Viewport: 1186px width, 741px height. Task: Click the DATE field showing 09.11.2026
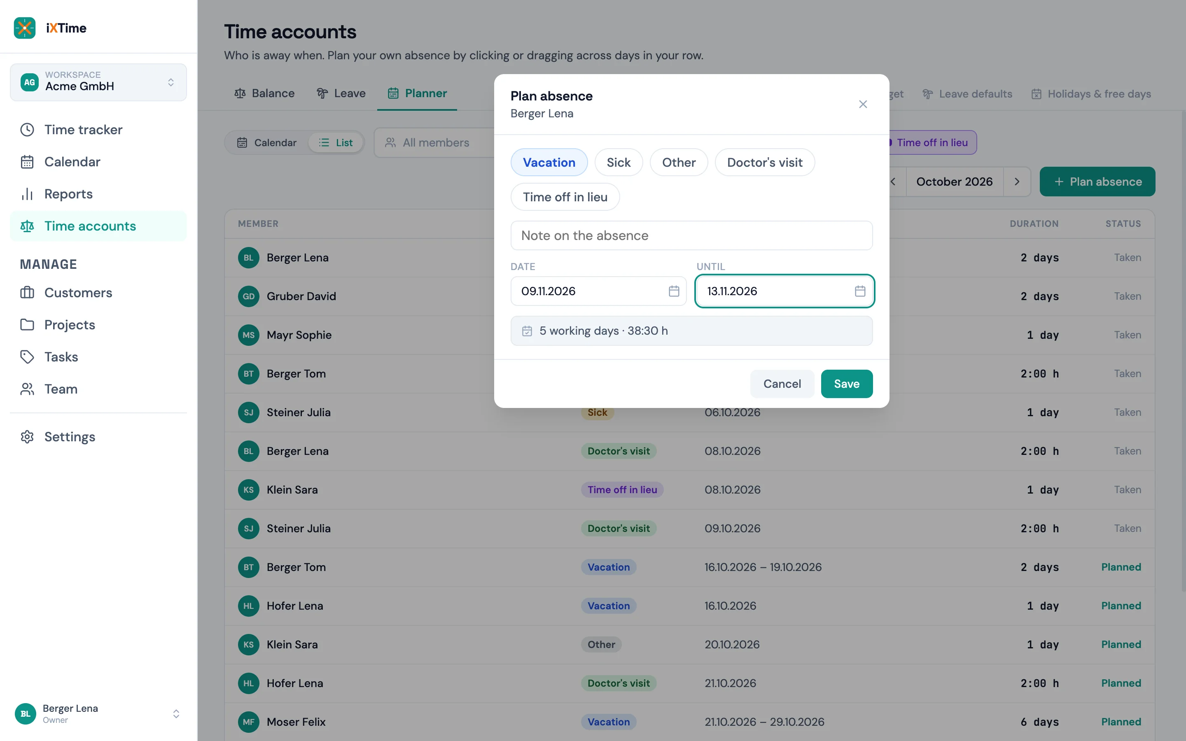tap(598, 291)
